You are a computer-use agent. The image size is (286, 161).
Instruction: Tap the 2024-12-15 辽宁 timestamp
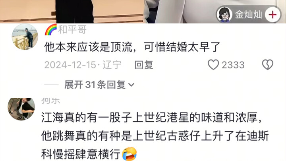(83, 65)
